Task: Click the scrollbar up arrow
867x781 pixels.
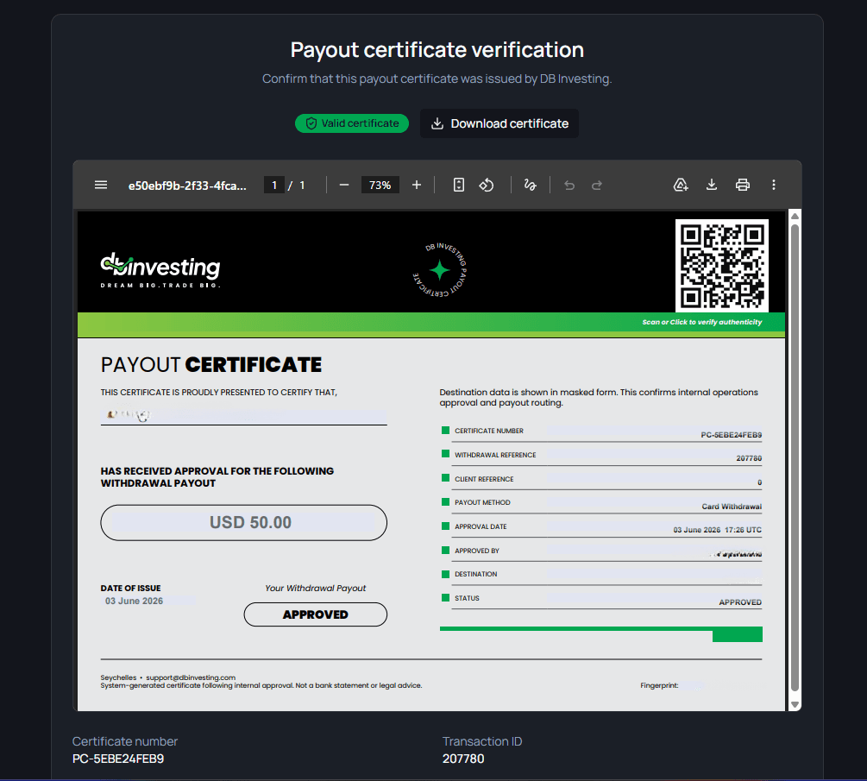Action: 795,216
